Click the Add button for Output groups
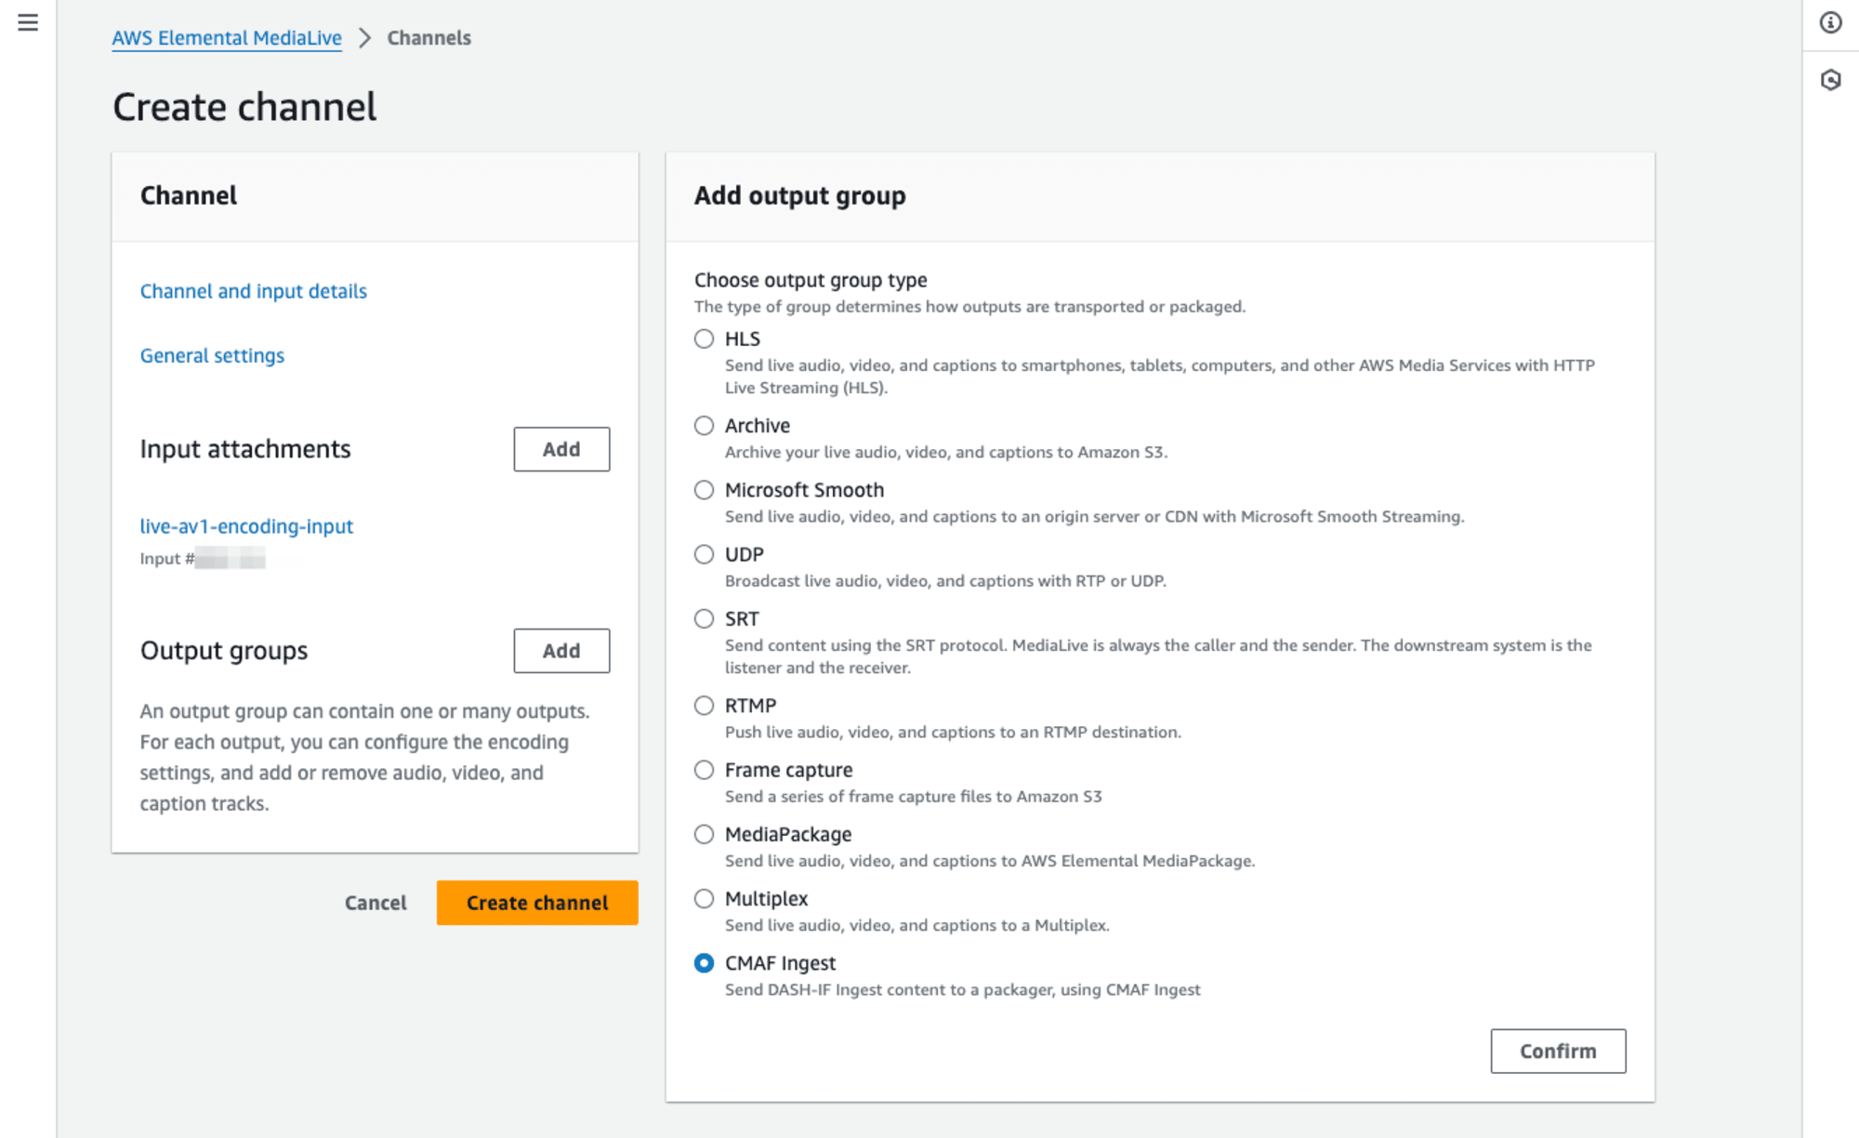Screen dimensions: 1859x1138 [561, 651]
